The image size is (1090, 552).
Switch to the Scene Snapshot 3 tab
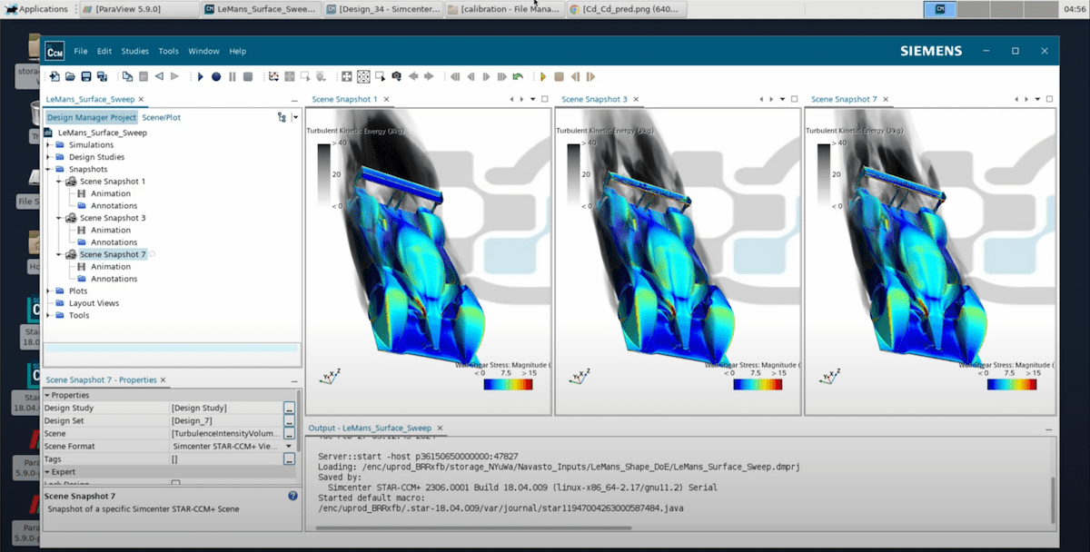click(x=596, y=99)
